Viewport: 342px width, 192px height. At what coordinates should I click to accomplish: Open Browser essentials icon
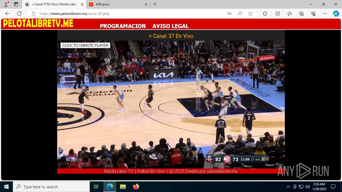313,14
